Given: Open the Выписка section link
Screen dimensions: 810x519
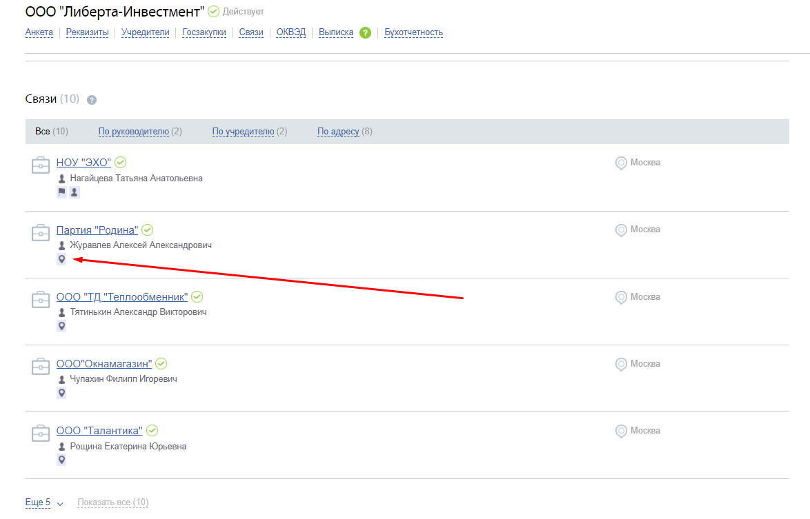Looking at the screenshot, I should (x=336, y=32).
